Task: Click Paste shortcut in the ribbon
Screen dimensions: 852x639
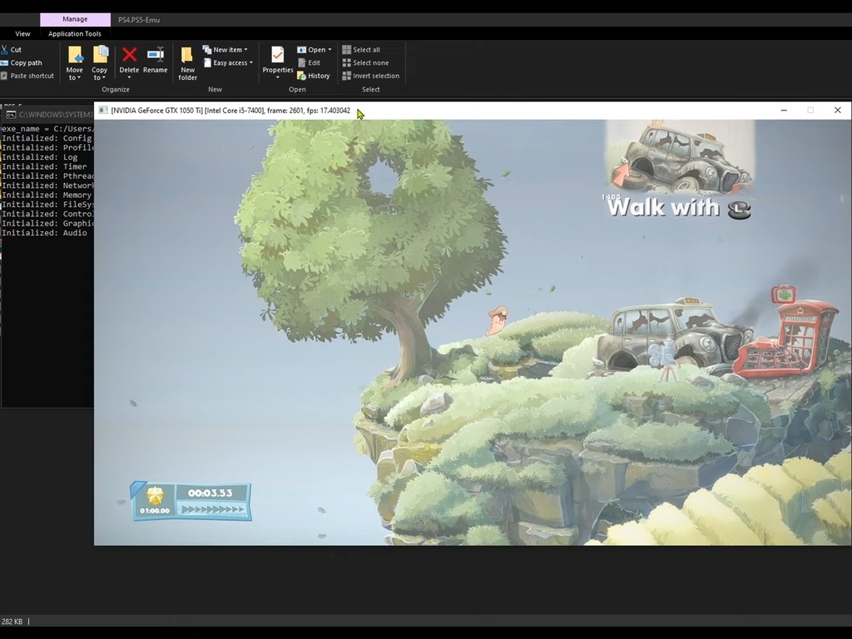Action: pyautogui.click(x=27, y=76)
